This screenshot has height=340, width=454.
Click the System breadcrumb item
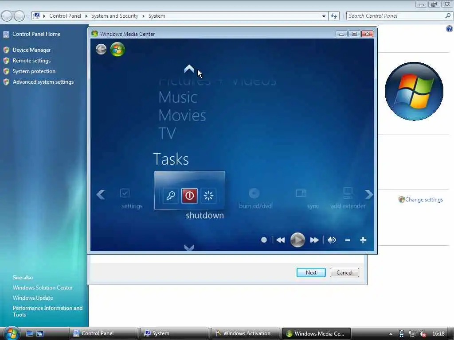[x=157, y=16]
